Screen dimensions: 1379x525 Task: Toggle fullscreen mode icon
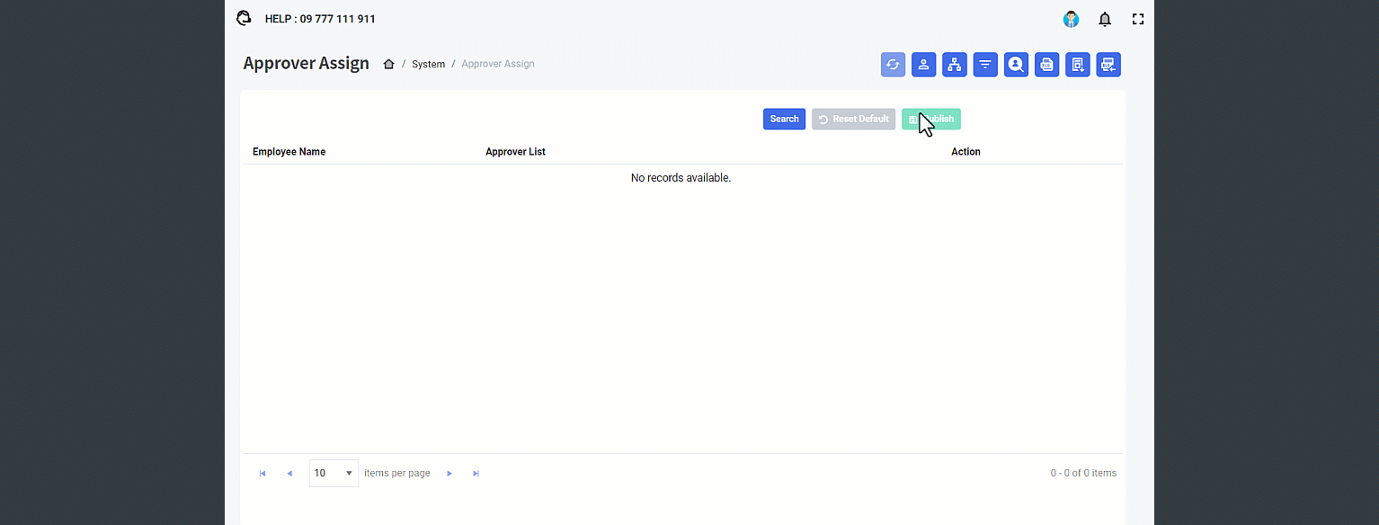click(x=1138, y=19)
